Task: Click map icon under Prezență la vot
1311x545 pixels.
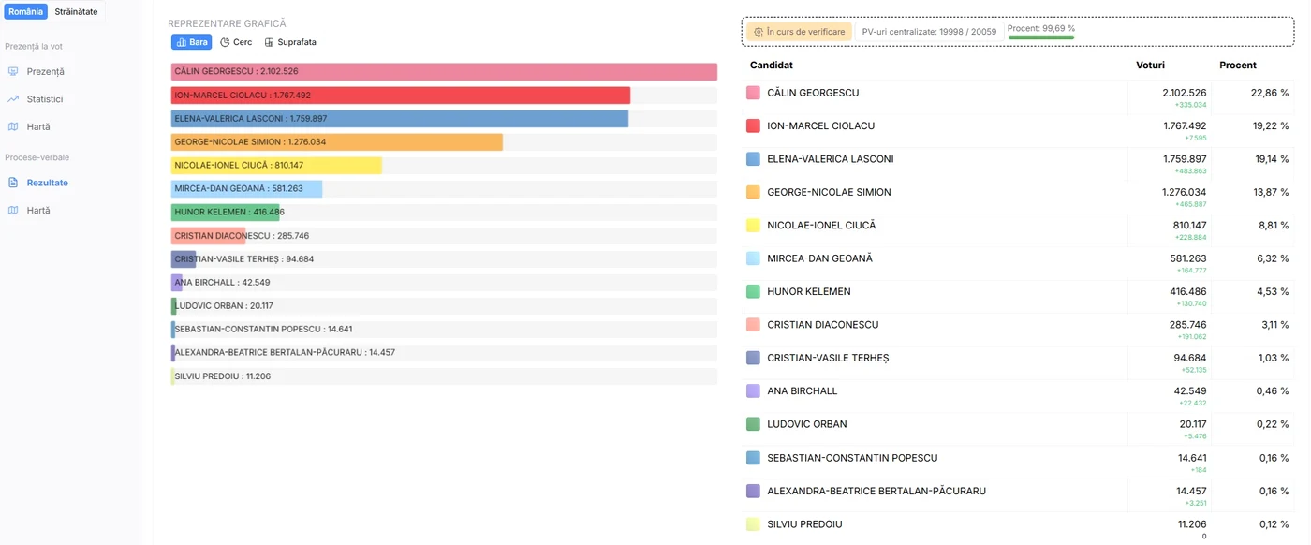Action: [x=13, y=126]
